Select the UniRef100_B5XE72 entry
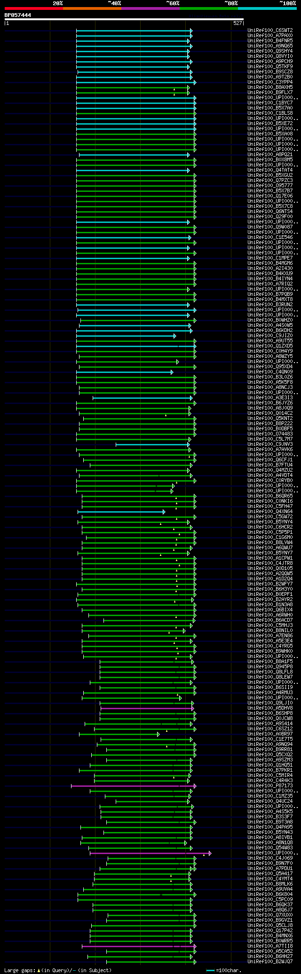The width and height of the screenshot is (301, 974). 270,124
